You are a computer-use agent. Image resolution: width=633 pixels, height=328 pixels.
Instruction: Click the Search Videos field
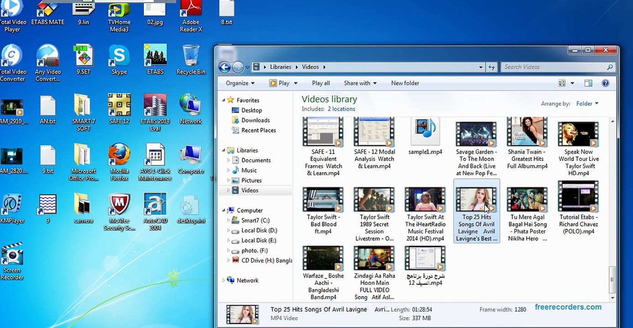pyautogui.click(x=558, y=67)
